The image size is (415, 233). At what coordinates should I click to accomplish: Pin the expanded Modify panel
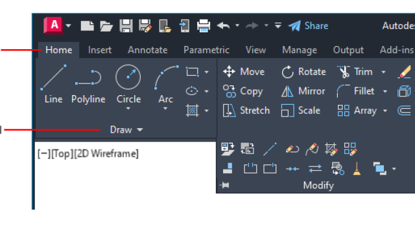[x=224, y=185]
